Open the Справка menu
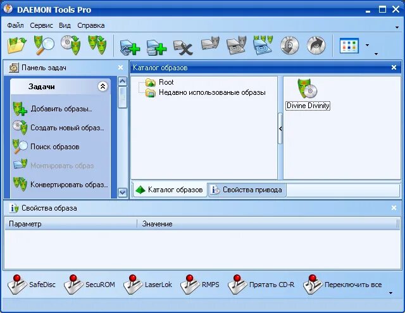 [91, 25]
